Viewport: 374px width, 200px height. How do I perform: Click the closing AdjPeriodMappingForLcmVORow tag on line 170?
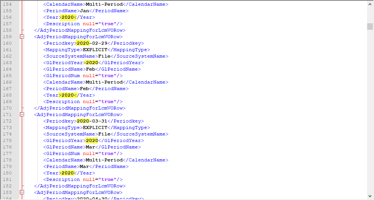tap(79, 108)
